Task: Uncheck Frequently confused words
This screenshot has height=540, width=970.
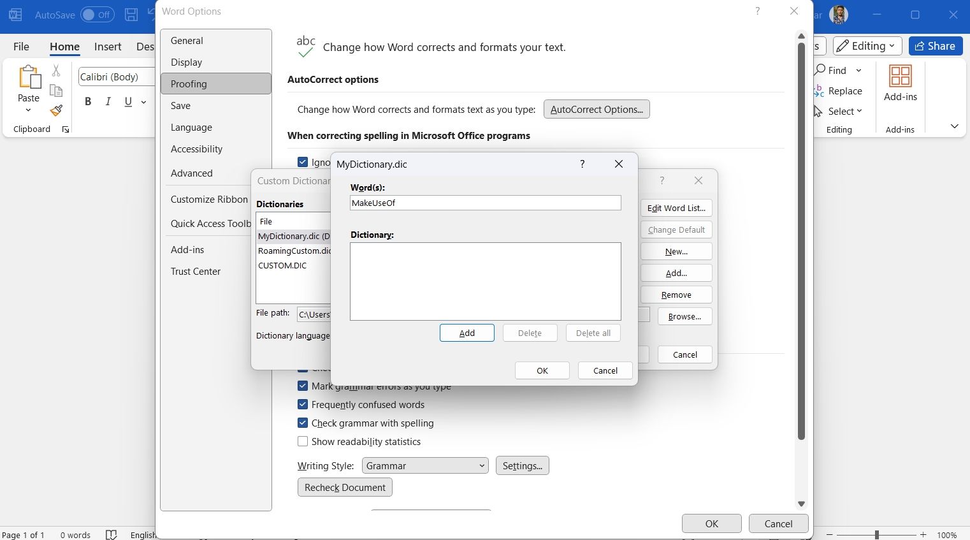Action: pos(303,404)
